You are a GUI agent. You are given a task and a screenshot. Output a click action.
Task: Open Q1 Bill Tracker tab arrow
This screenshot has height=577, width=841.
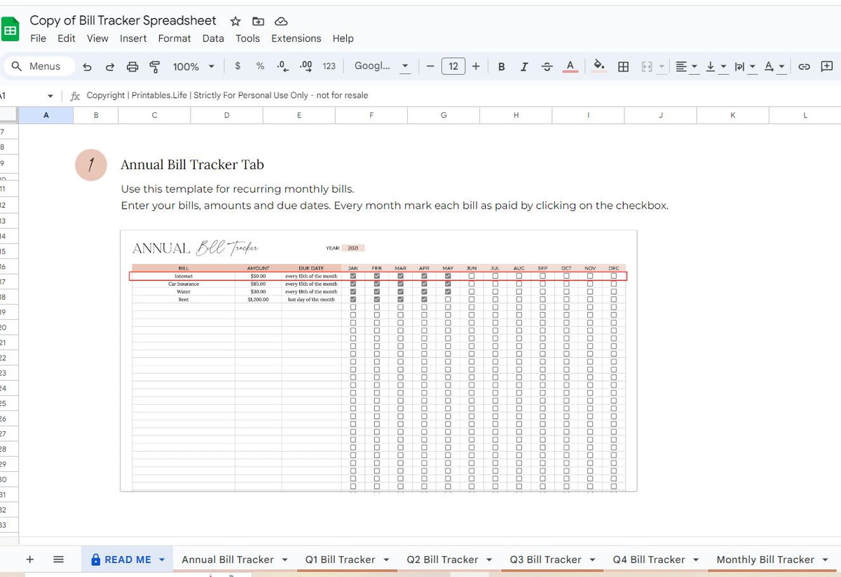tap(386, 559)
